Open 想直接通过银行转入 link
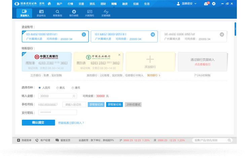This screenshot has width=249, height=158. coord(71,123)
